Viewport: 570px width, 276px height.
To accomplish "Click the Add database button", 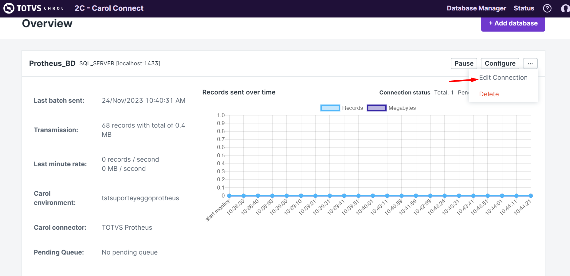I will 513,23.
